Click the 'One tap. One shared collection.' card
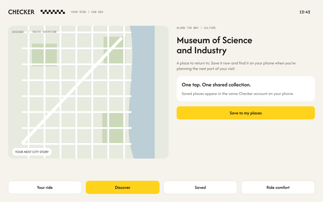Screen dimensions: 323x202 pos(246,89)
